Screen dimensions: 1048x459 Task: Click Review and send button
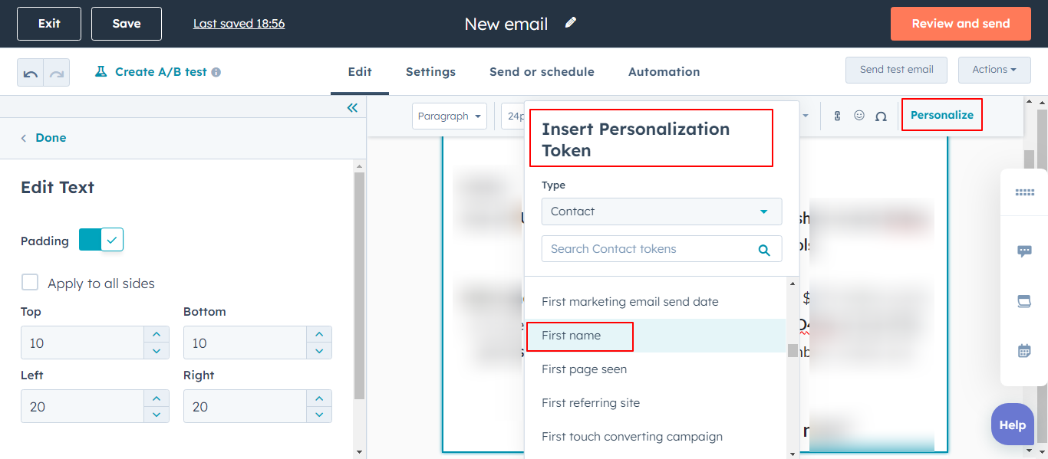tap(961, 24)
